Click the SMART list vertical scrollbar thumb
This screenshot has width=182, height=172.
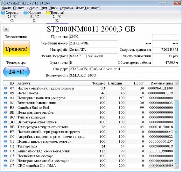click(x=176, y=132)
